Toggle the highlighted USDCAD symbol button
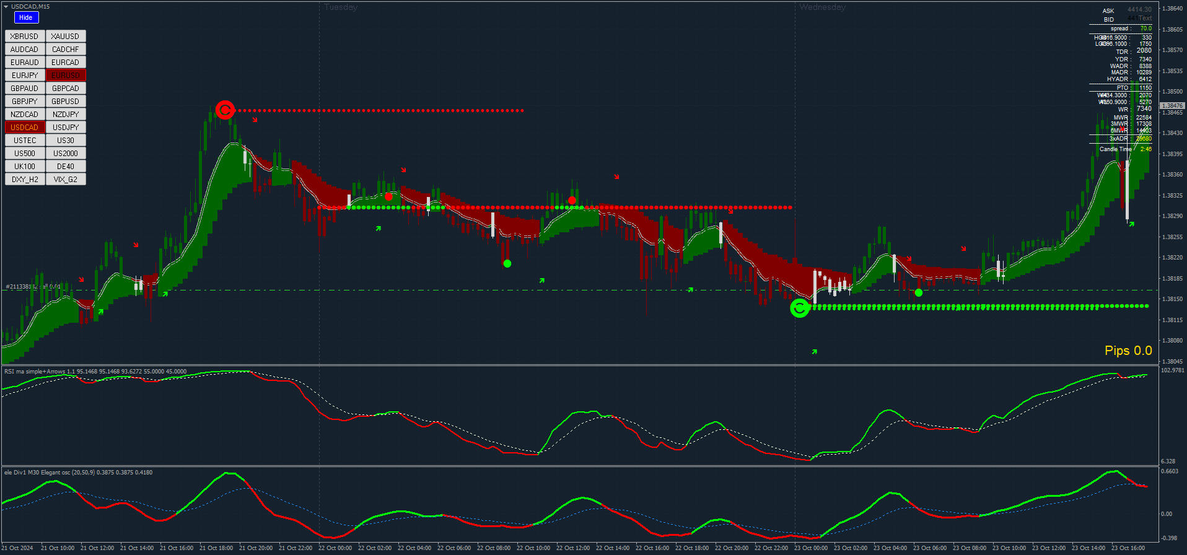This screenshot has height=555, width=1187. [x=25, y=128]
